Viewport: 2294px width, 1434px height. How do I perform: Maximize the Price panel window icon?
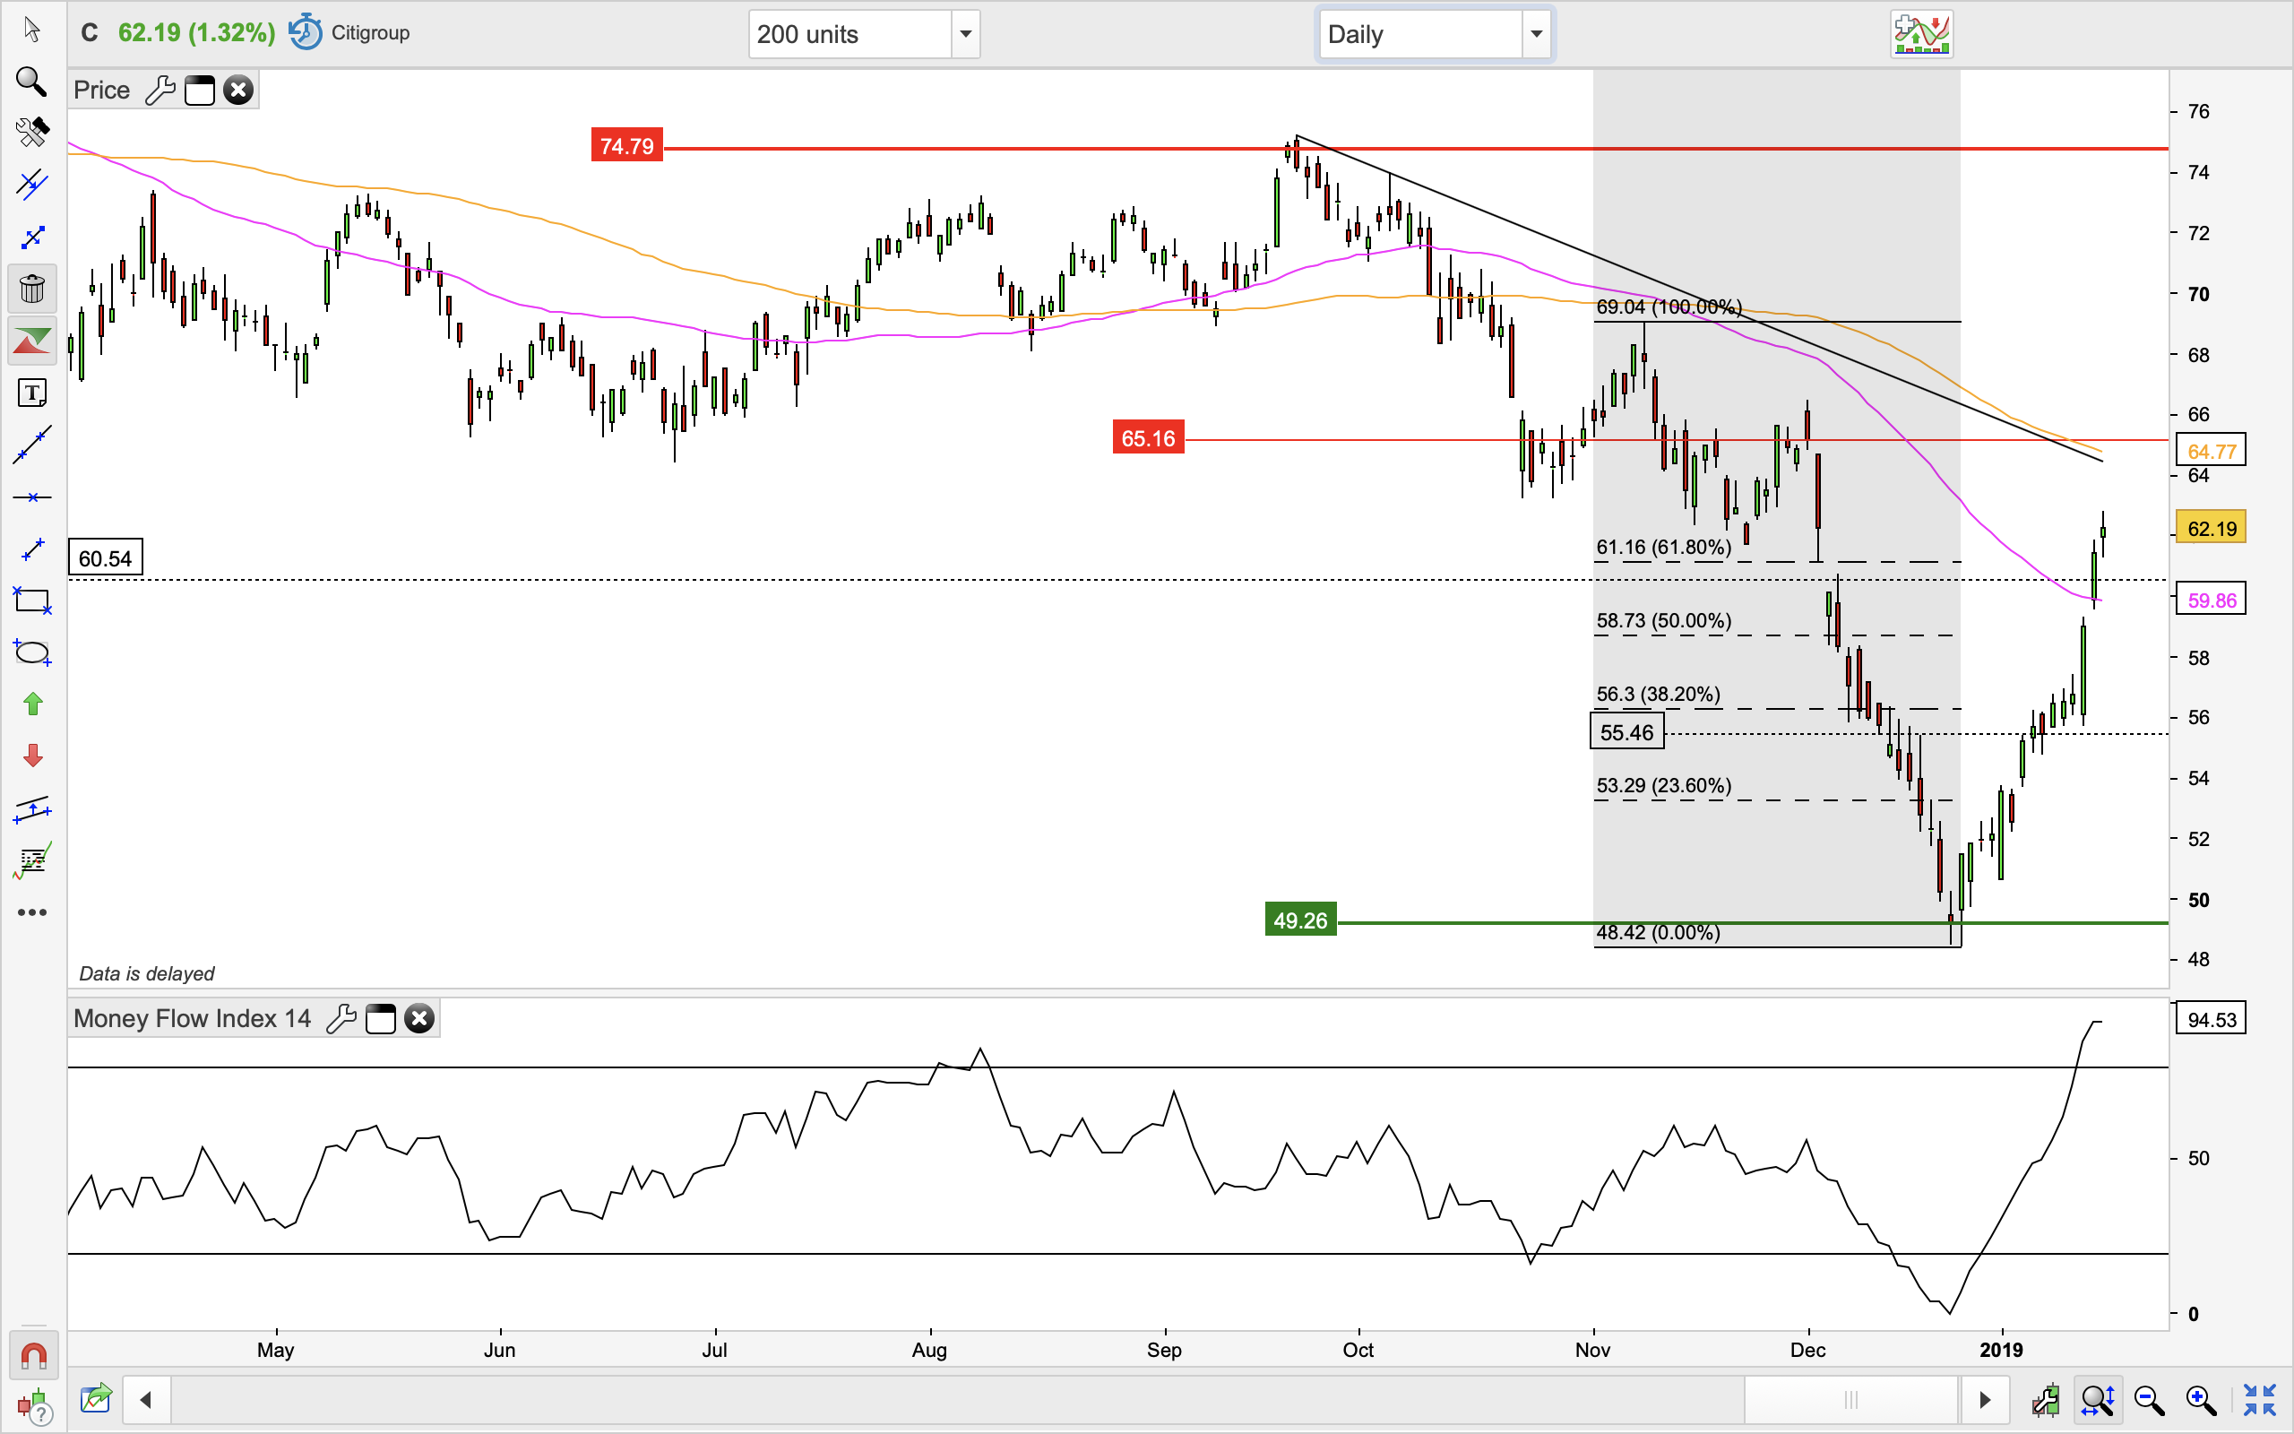click(200, 91)
